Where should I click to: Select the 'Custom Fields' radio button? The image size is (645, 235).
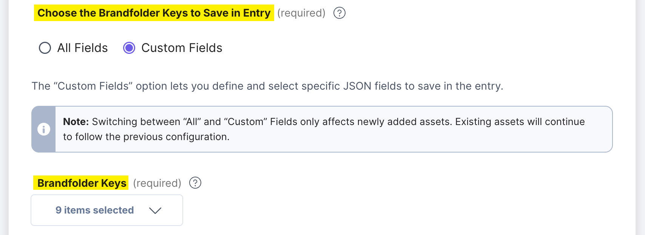coord(129,48)
